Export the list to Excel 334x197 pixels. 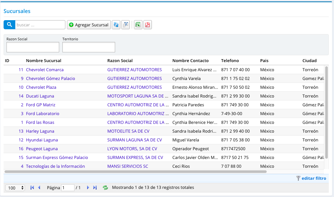pyautogui.click(x=138, y=25)
